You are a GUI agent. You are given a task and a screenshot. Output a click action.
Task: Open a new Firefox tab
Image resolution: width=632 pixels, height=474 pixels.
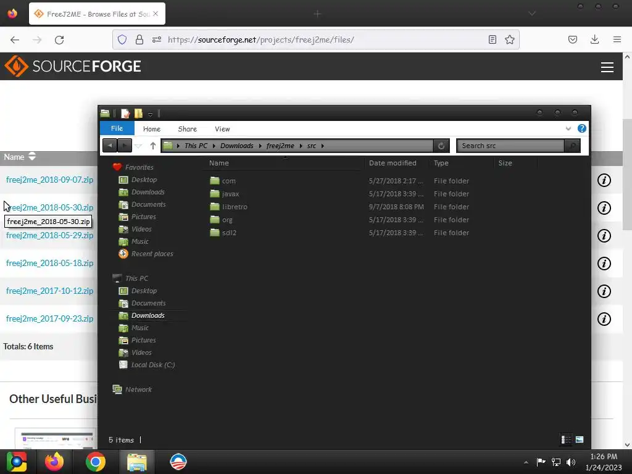pos(317,14)
